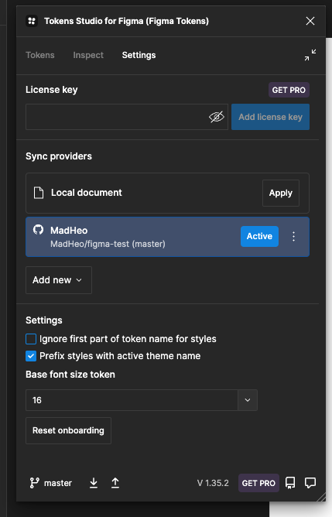Enable Ignore first part of token name

coord(31,339)
